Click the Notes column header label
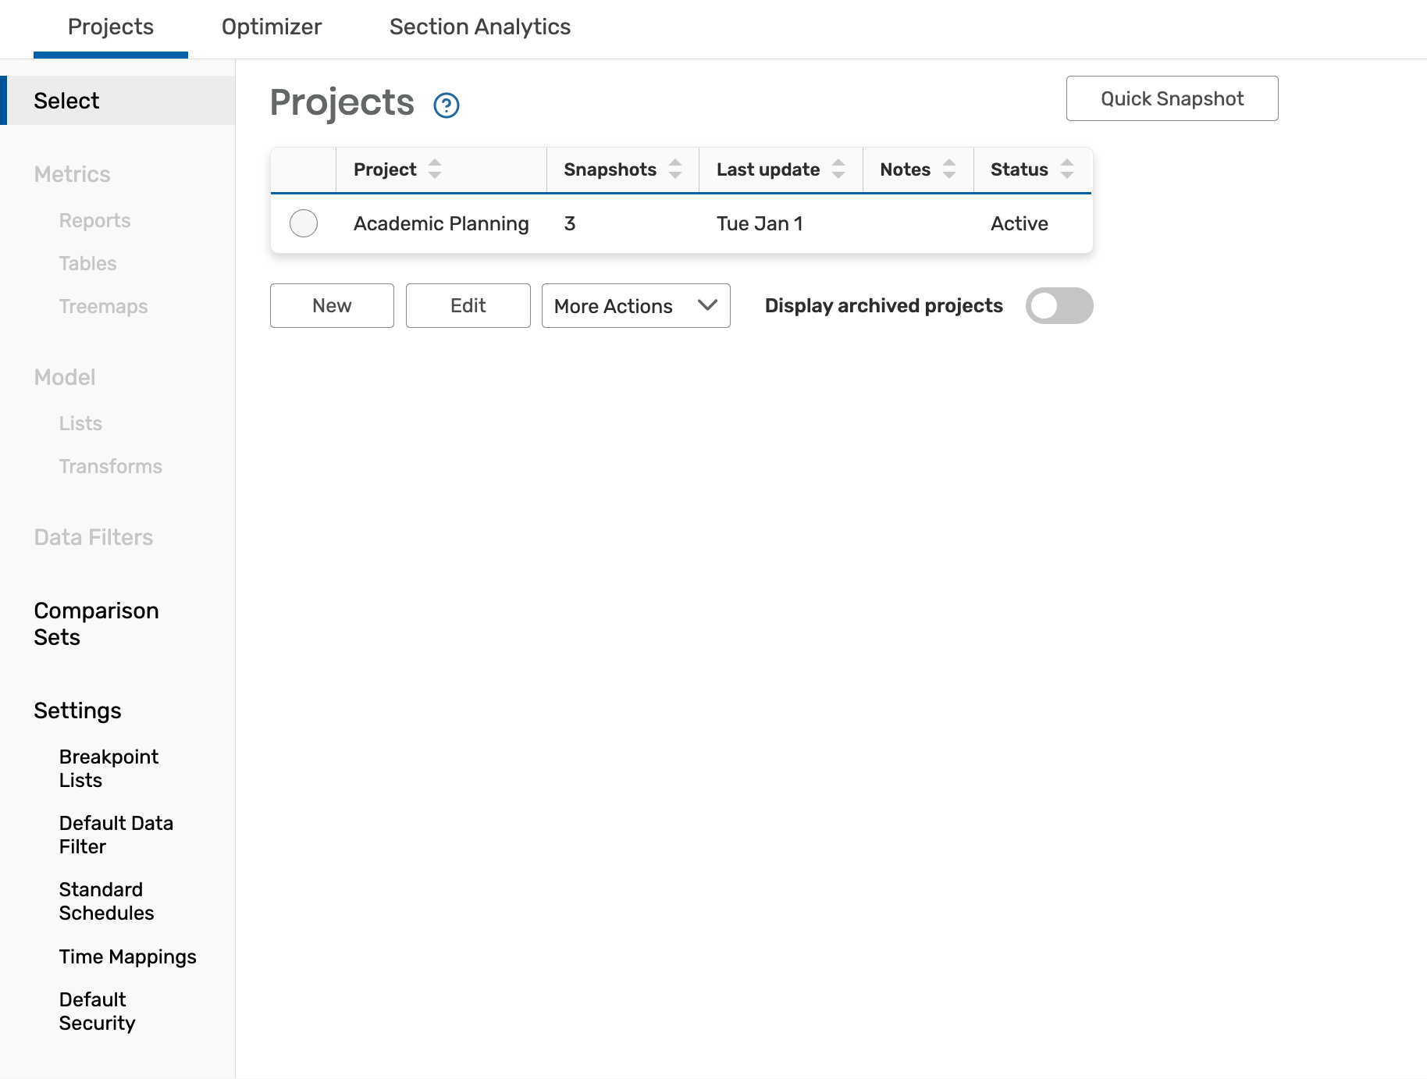 point(905,169)
